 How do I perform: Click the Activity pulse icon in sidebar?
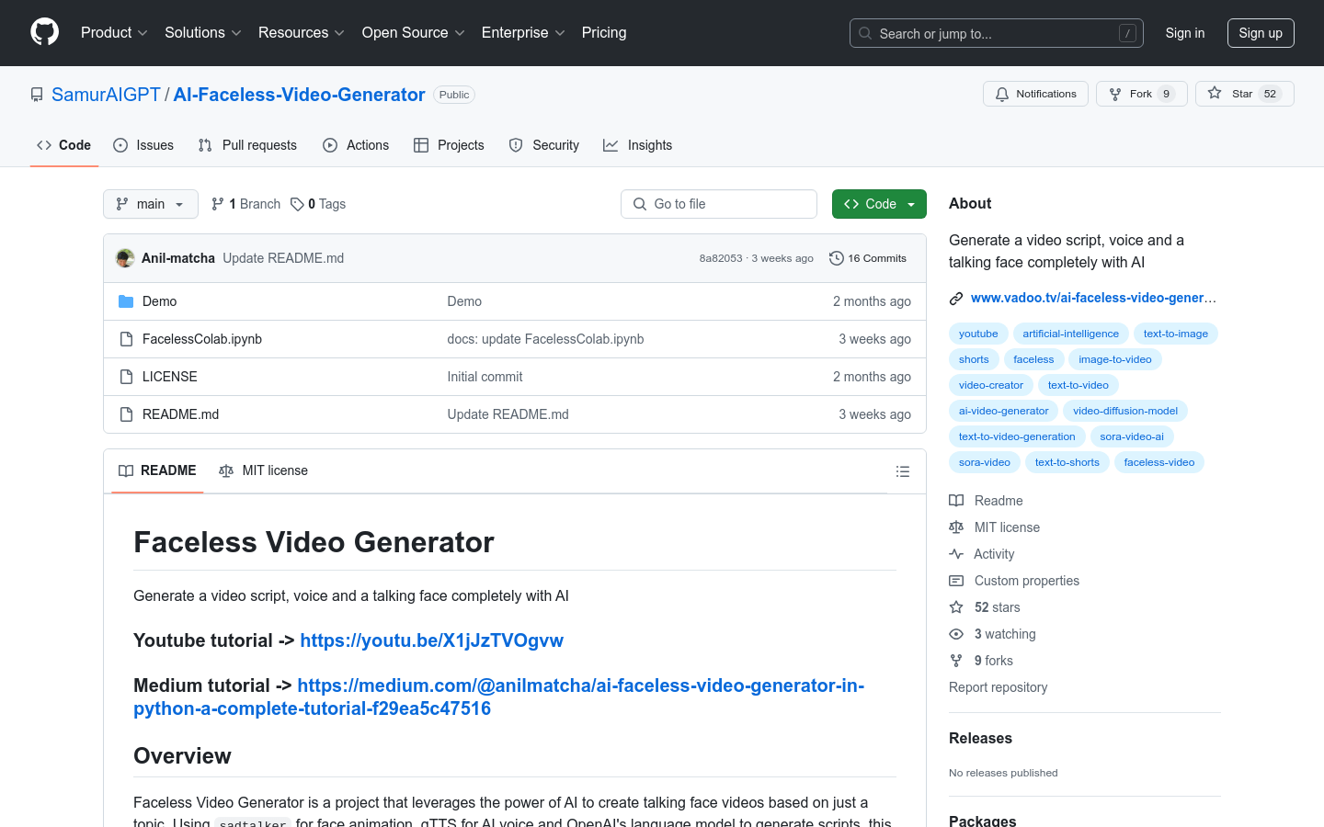[x=956, y=554]
